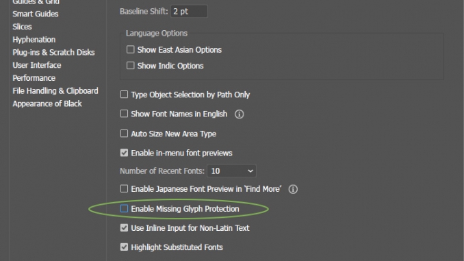Click info icon beside Show Font Names in English
This screenshot has width=464, height=261.
[239, 114]
